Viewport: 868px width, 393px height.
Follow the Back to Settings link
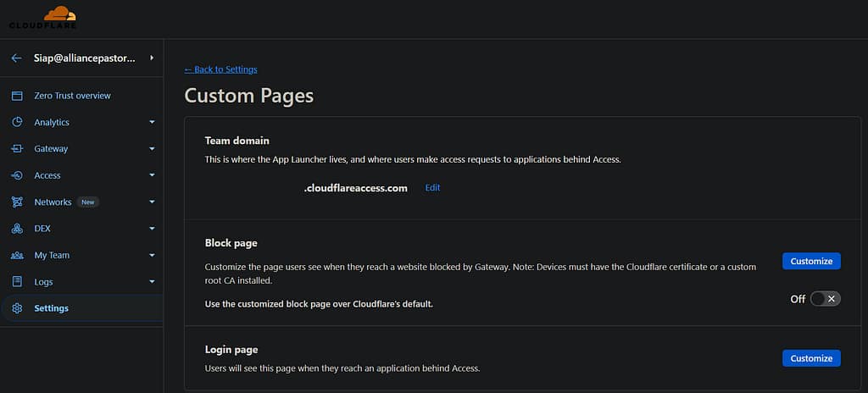point(220,69)
